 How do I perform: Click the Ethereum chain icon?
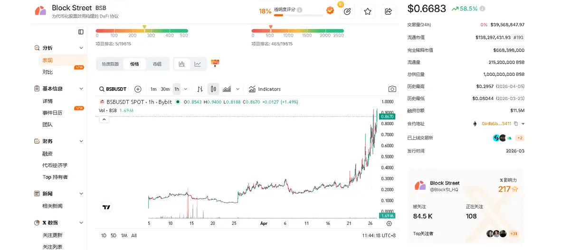(474, 123)
